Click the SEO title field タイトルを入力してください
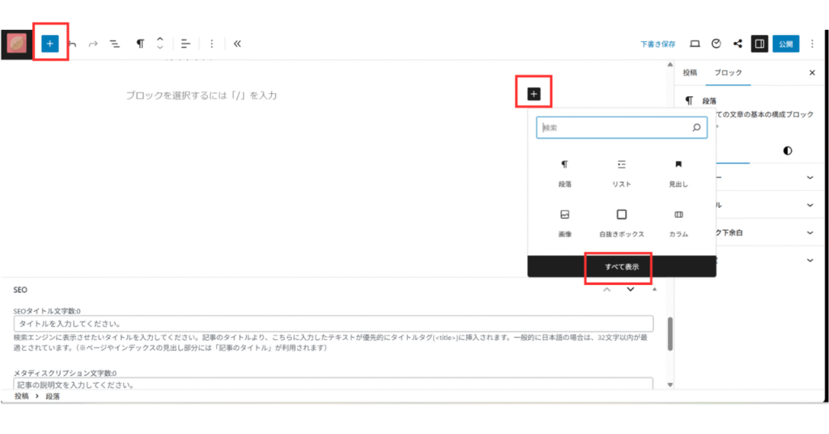The width and height of the screenshot is (829, 434). (334, 324)
